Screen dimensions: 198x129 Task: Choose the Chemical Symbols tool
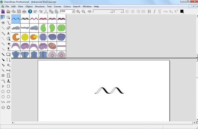(8, 65)
